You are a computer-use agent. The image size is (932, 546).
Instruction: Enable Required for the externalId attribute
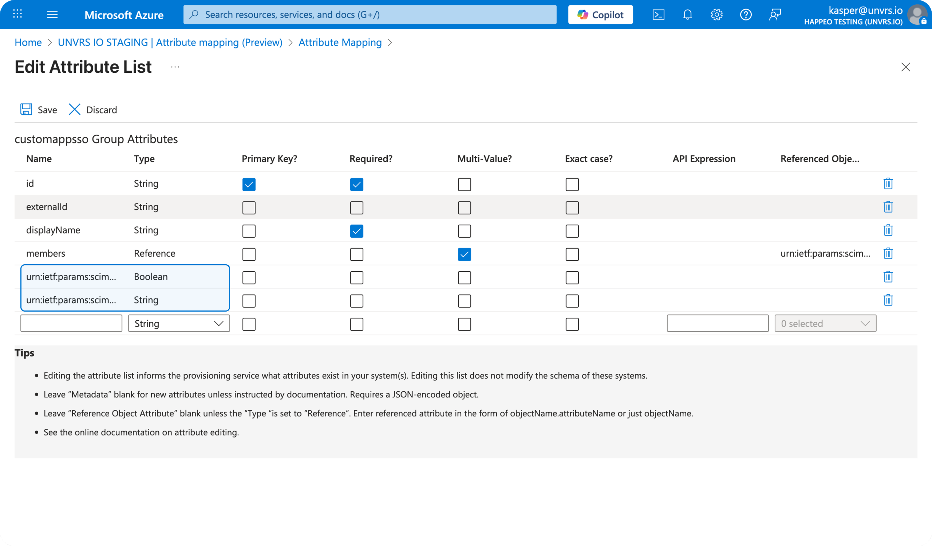point(356,208)
